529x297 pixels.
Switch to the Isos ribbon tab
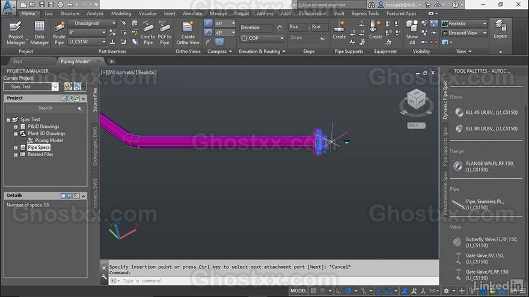49,13
